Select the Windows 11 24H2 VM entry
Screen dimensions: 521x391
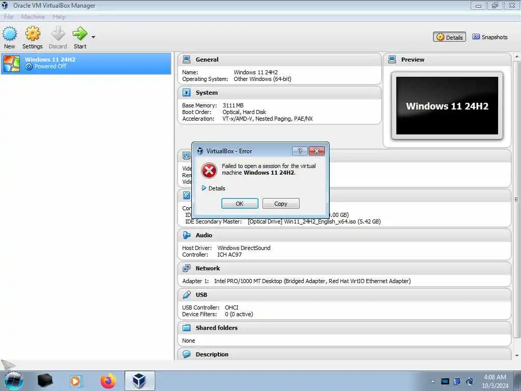pyautogui.click(x=86, y=63)
